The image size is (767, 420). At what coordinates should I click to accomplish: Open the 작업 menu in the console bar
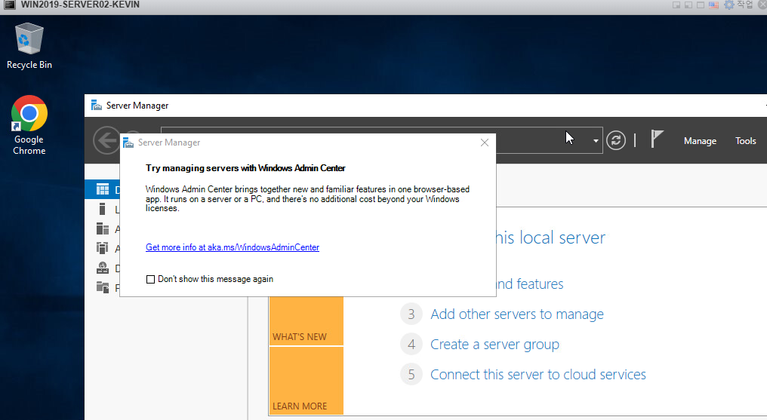(x=745, y=5)
